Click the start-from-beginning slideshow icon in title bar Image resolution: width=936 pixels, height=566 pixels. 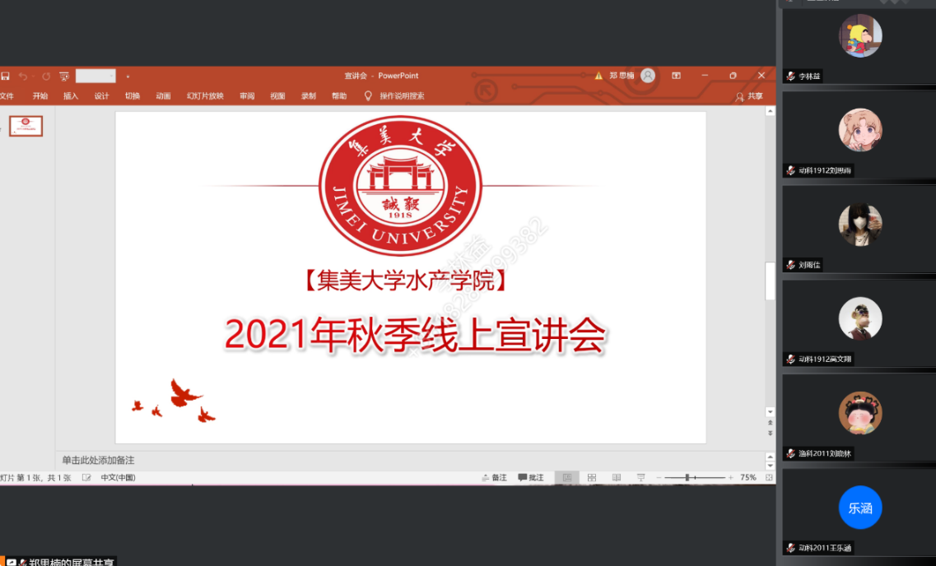pyautogui.click(x=64, y=77)
